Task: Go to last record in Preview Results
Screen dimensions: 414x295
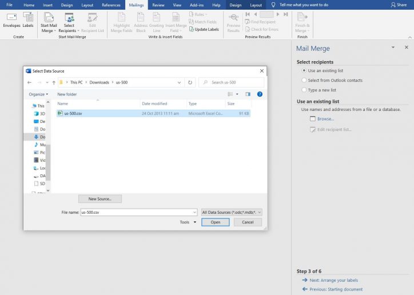Action: pos(286,14)
